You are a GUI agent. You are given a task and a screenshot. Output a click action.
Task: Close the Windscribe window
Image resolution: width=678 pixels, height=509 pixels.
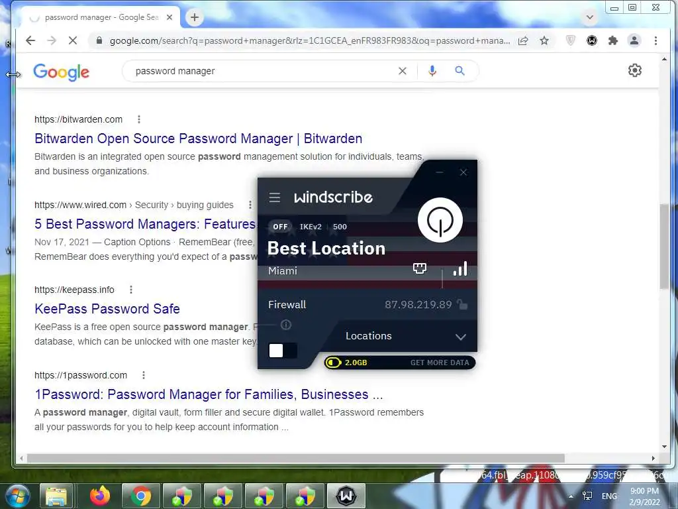click(x=463, y=172)
